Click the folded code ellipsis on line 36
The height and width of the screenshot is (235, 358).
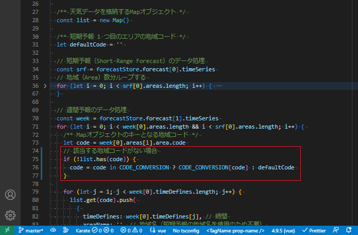point(219,86)
